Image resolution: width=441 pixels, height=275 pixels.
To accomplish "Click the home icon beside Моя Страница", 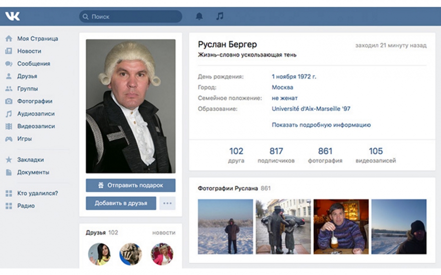I will pyautogui.click(x=9, y=38).
